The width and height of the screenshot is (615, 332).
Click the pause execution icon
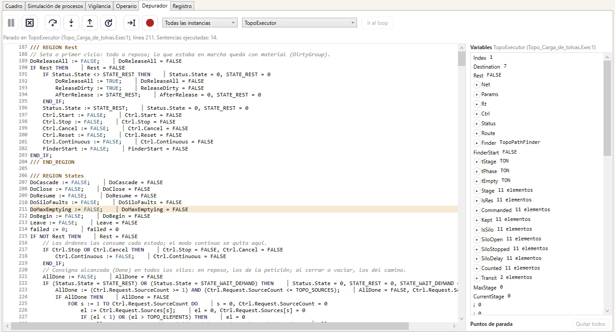point(11,23)
